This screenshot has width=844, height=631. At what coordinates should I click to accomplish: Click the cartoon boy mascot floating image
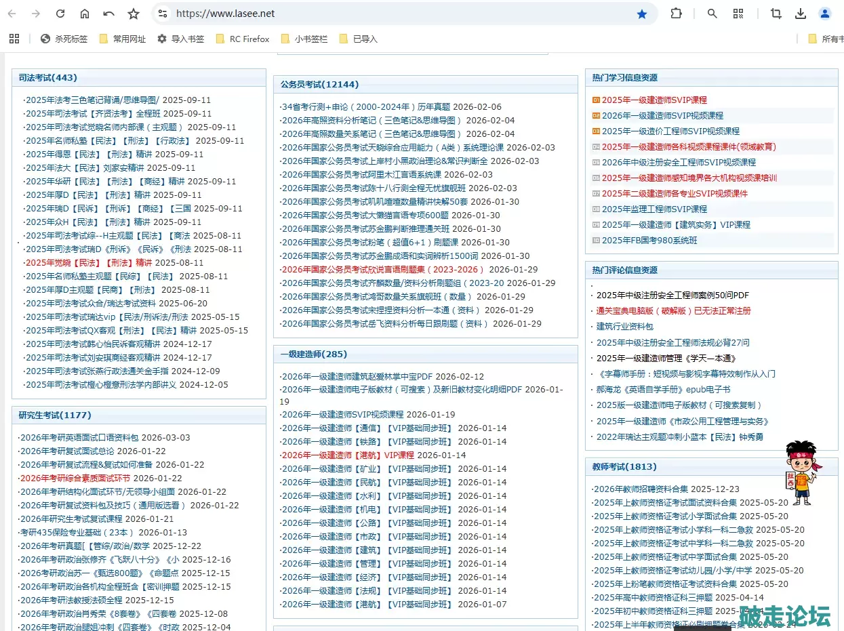801,472
